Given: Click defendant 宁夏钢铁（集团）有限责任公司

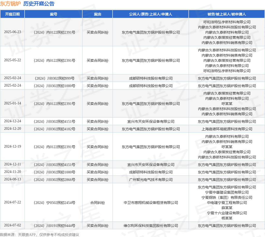Looking at the screenshot, I should pos(227,197).
